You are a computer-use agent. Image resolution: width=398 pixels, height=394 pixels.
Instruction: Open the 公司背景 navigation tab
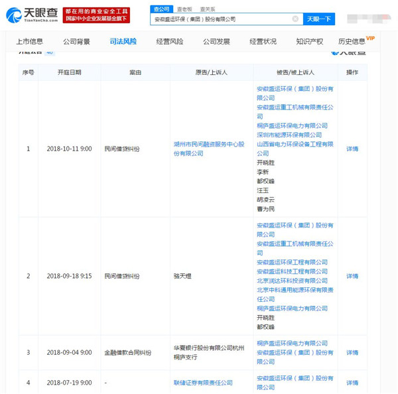coord(76,42)
